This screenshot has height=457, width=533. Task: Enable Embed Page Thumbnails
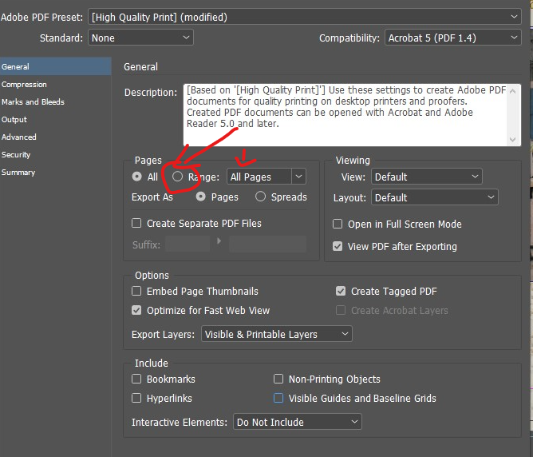click(x=136, y=291)
